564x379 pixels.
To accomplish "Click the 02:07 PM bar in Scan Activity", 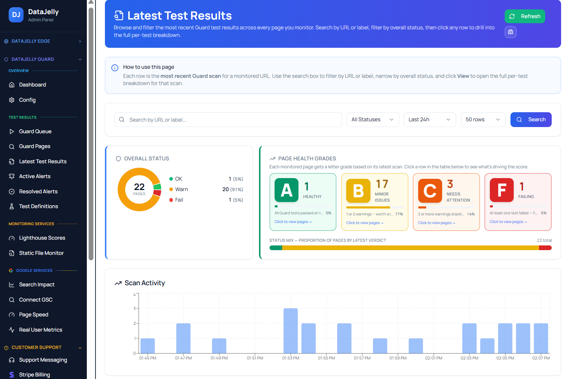I will point(541,338).
